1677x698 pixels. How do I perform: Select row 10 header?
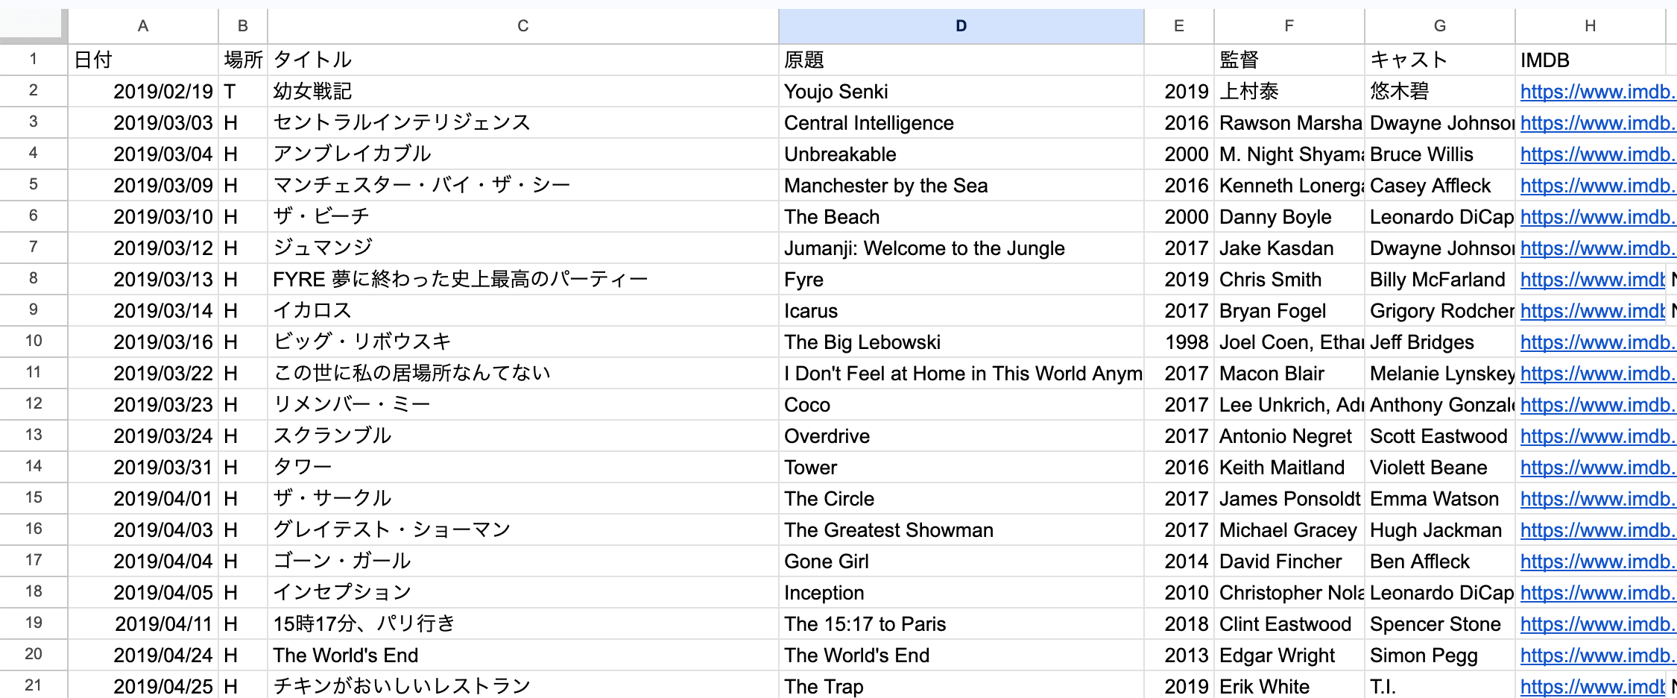[x=34, y=342]
